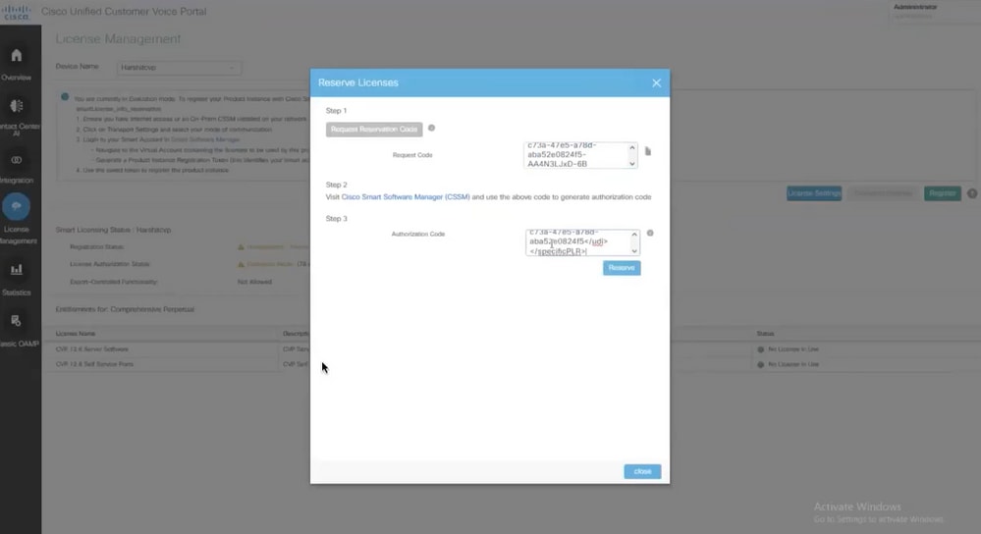Click the Step 3 label

(x=336, y=219)
